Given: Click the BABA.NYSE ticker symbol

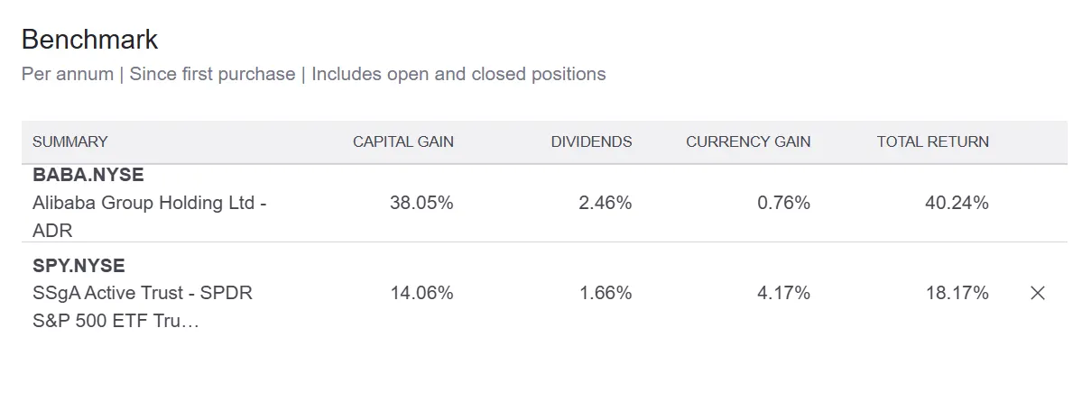Looking at the screenshot, I should tap(88, 175).
